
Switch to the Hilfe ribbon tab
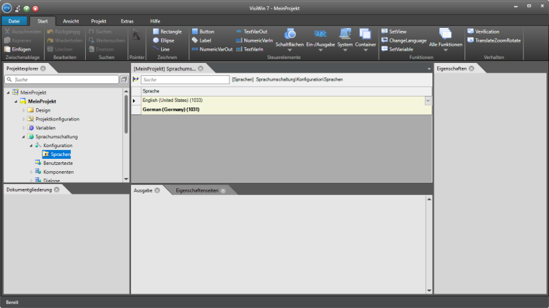(x=155, y=21)
